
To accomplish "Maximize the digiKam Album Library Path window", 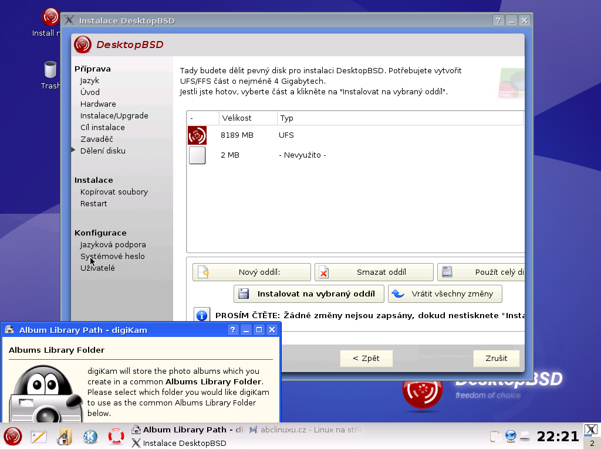I will pyautogui.click(x=259, y=329).
